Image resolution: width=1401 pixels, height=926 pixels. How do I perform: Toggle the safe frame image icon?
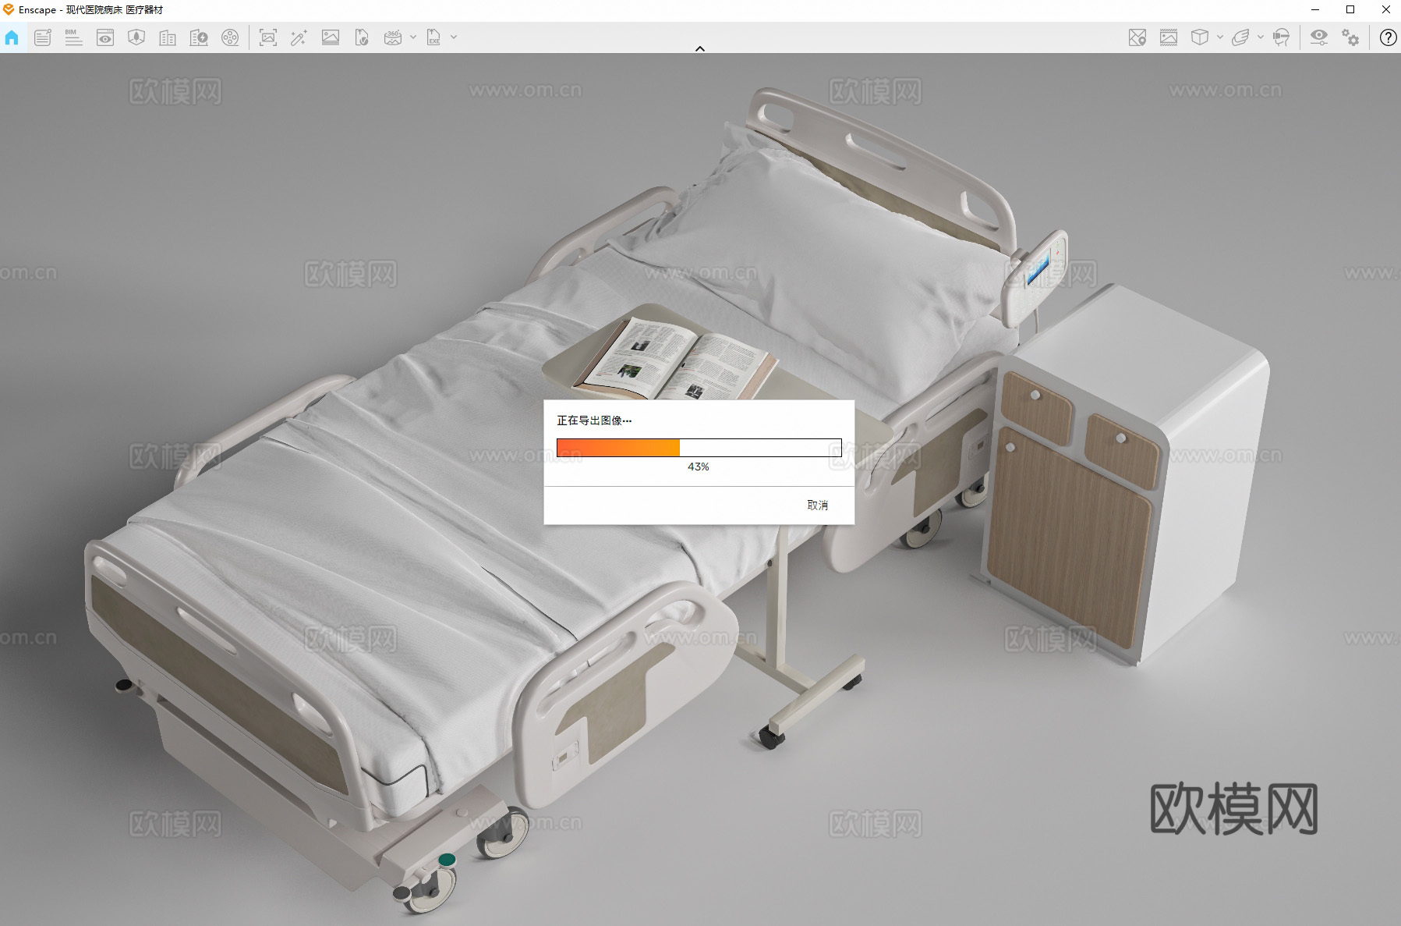coord(1169,37)
